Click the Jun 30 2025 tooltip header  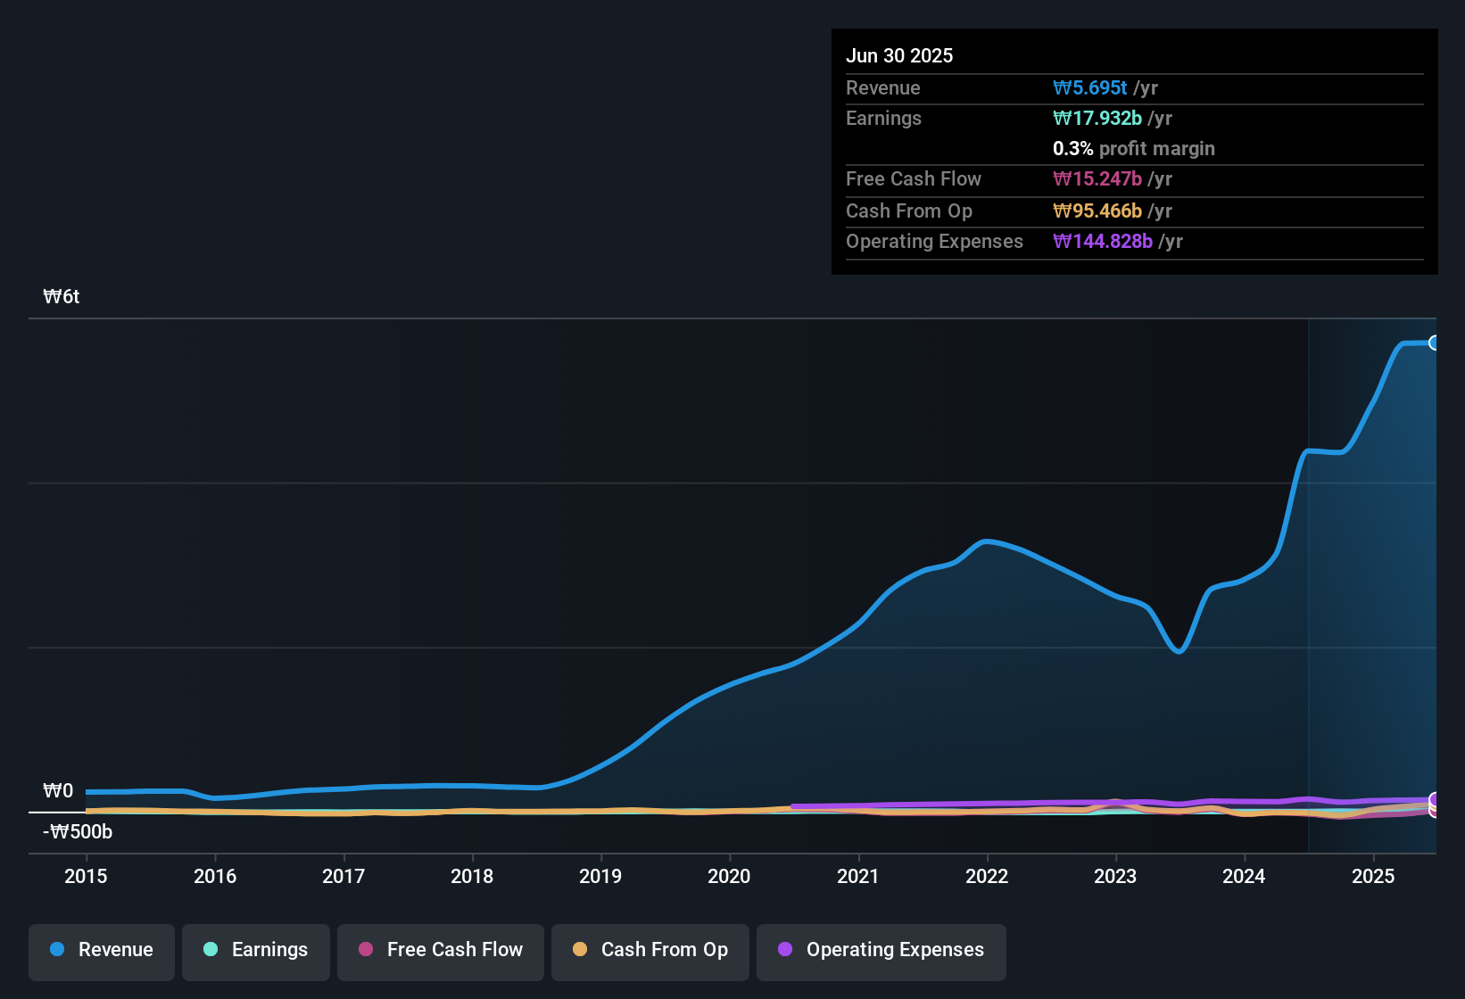point(899,54)
